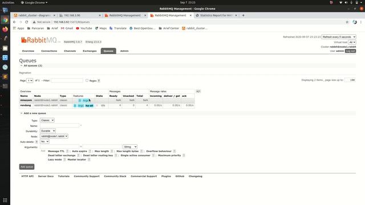Open help icon for Dead letter routing key
The image size is (365, 205).
pyautogui.click(x=116, y=155)
